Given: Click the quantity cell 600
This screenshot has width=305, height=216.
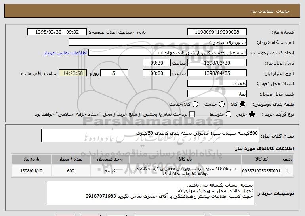Looking at the screenshot, I should coord(71,171).
